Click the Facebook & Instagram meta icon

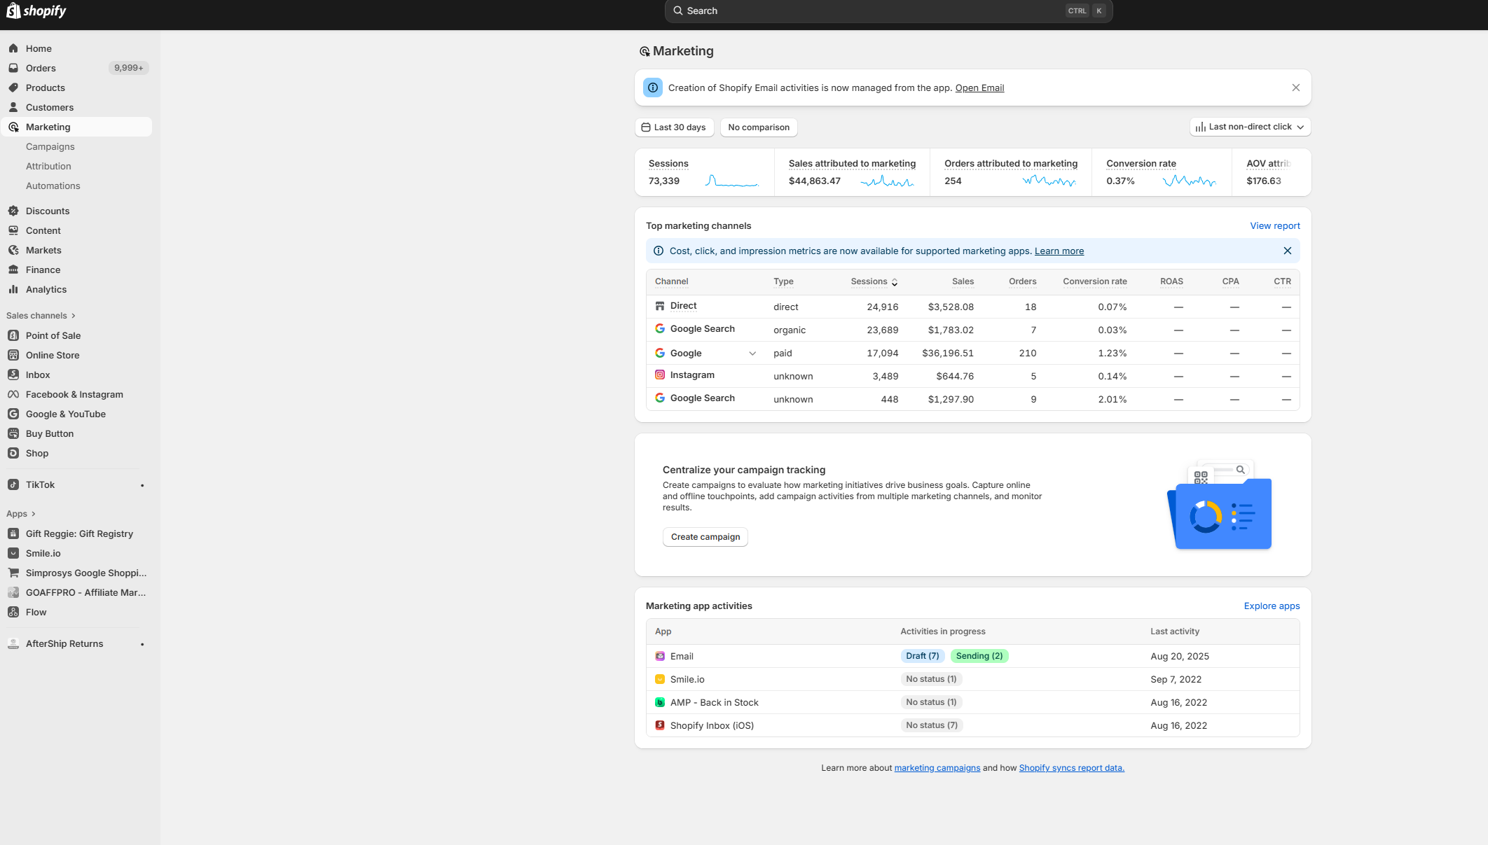pyautogui.click(x=13, y=394)
